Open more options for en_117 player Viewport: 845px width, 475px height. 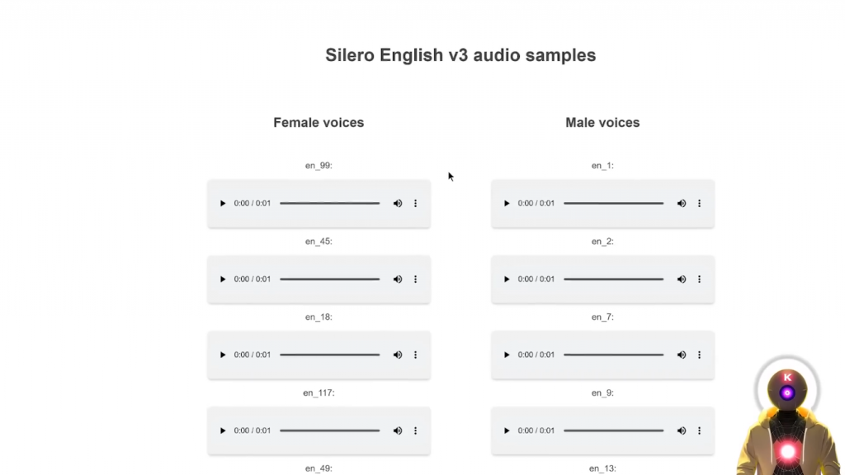click(416, 431)
